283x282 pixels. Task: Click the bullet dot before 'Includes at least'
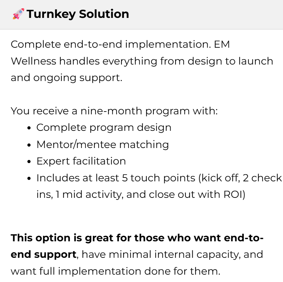pyautogui.click(x=29, y=179)
